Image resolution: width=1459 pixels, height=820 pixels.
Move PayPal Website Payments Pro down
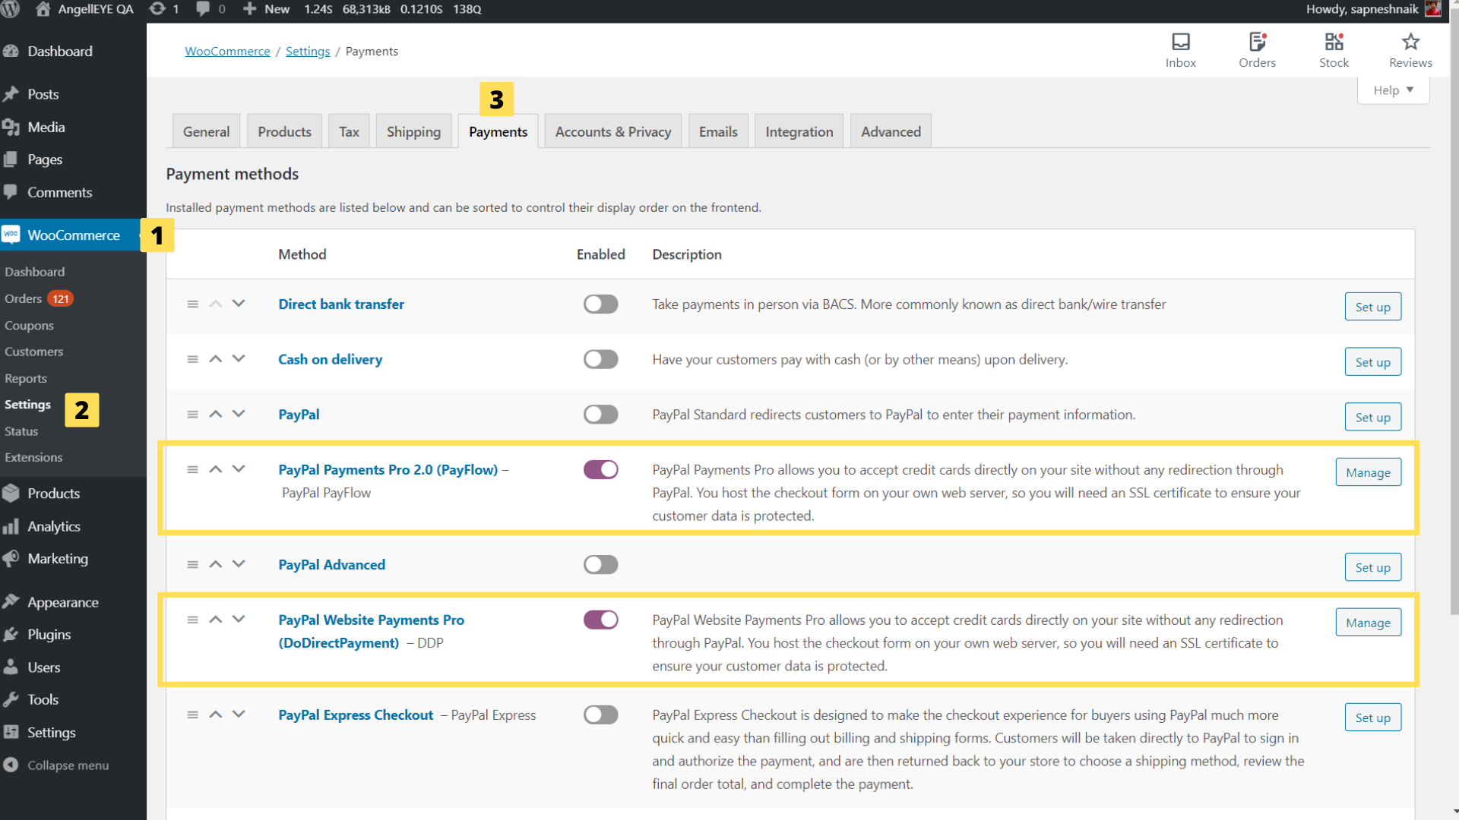point(239,620)
